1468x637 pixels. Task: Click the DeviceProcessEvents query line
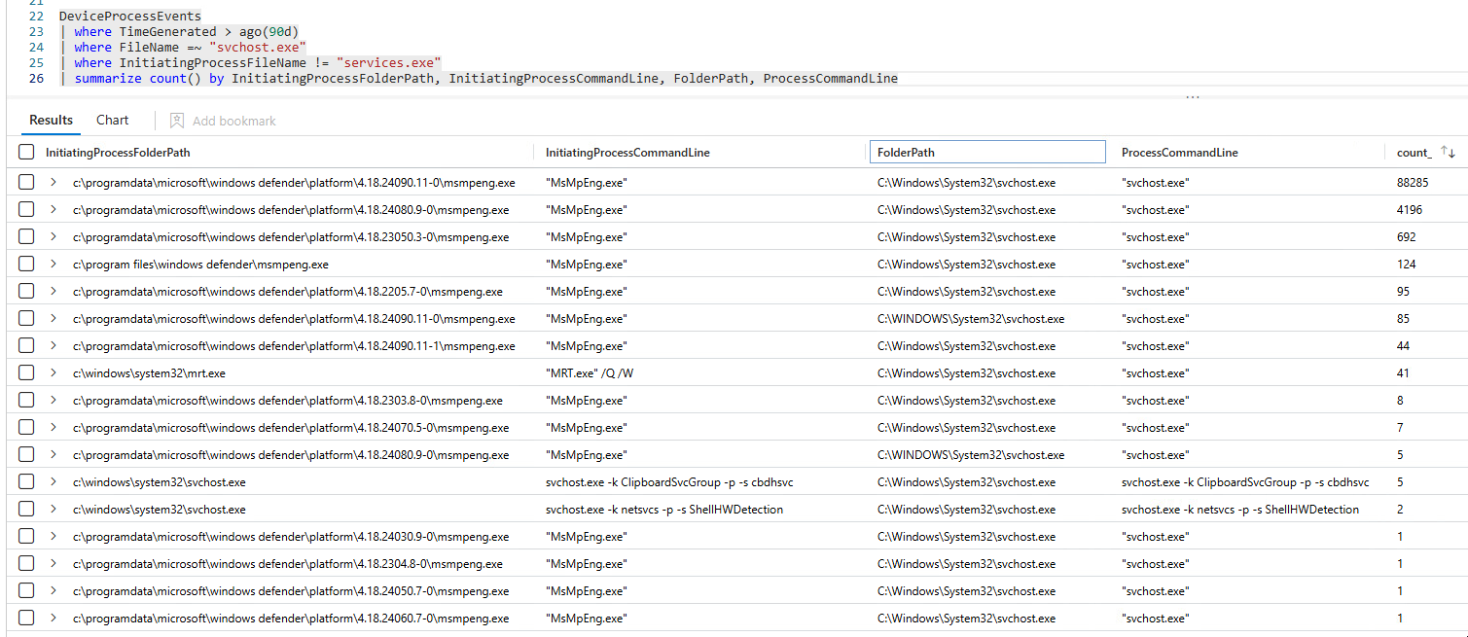tap(130, 17)
